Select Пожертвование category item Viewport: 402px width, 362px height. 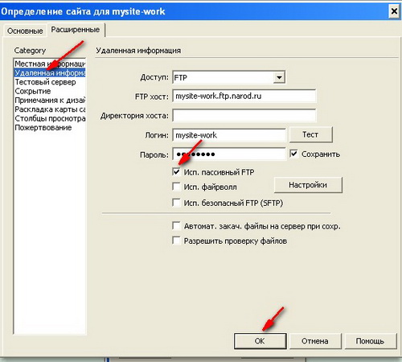[43, 127]
